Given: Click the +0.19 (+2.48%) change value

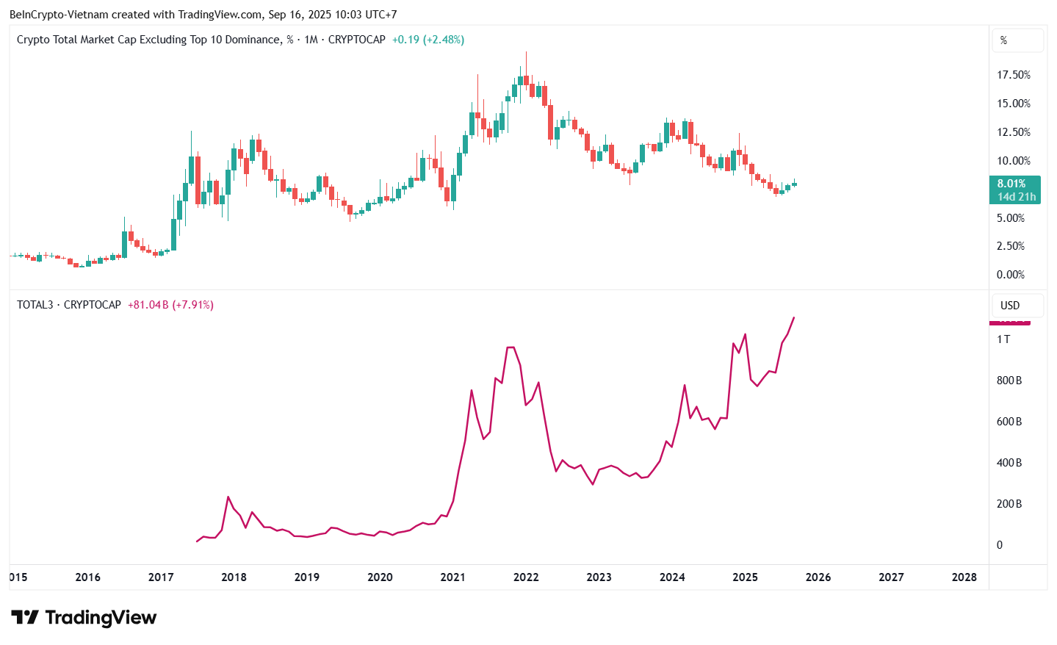Looking at the screenshot, I should 428,40.
